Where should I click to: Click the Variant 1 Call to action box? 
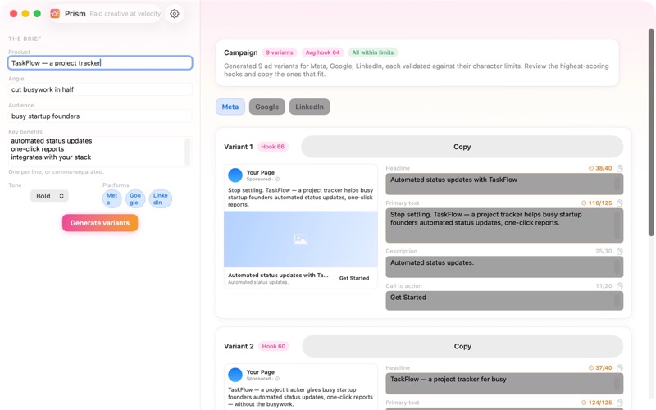[x=504, y=301]
